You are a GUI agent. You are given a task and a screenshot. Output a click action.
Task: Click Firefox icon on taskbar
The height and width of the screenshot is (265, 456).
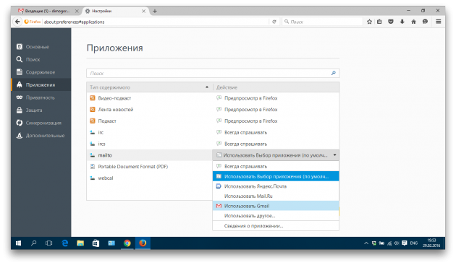pyautogui.click(x=143, y=243)
